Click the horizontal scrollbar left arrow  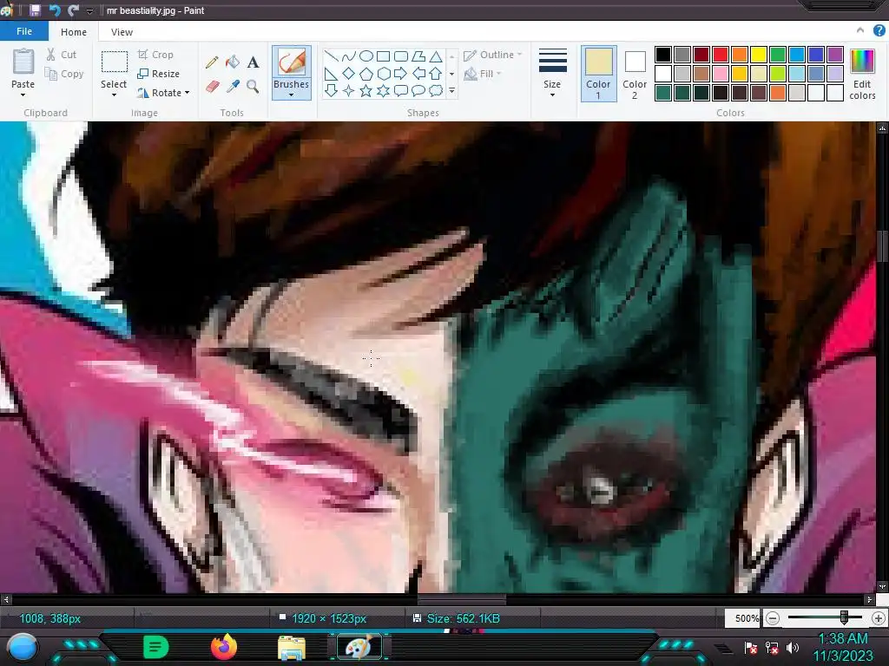point(6,598)
